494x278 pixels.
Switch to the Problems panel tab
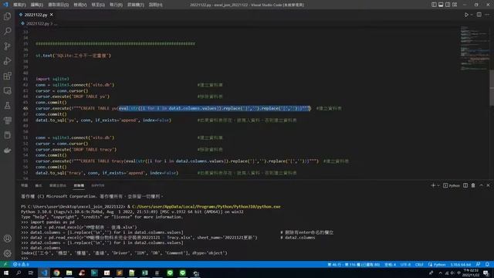coord(24,185)
